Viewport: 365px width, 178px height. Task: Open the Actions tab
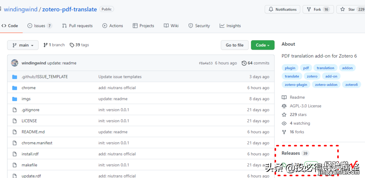click(113, 26)
